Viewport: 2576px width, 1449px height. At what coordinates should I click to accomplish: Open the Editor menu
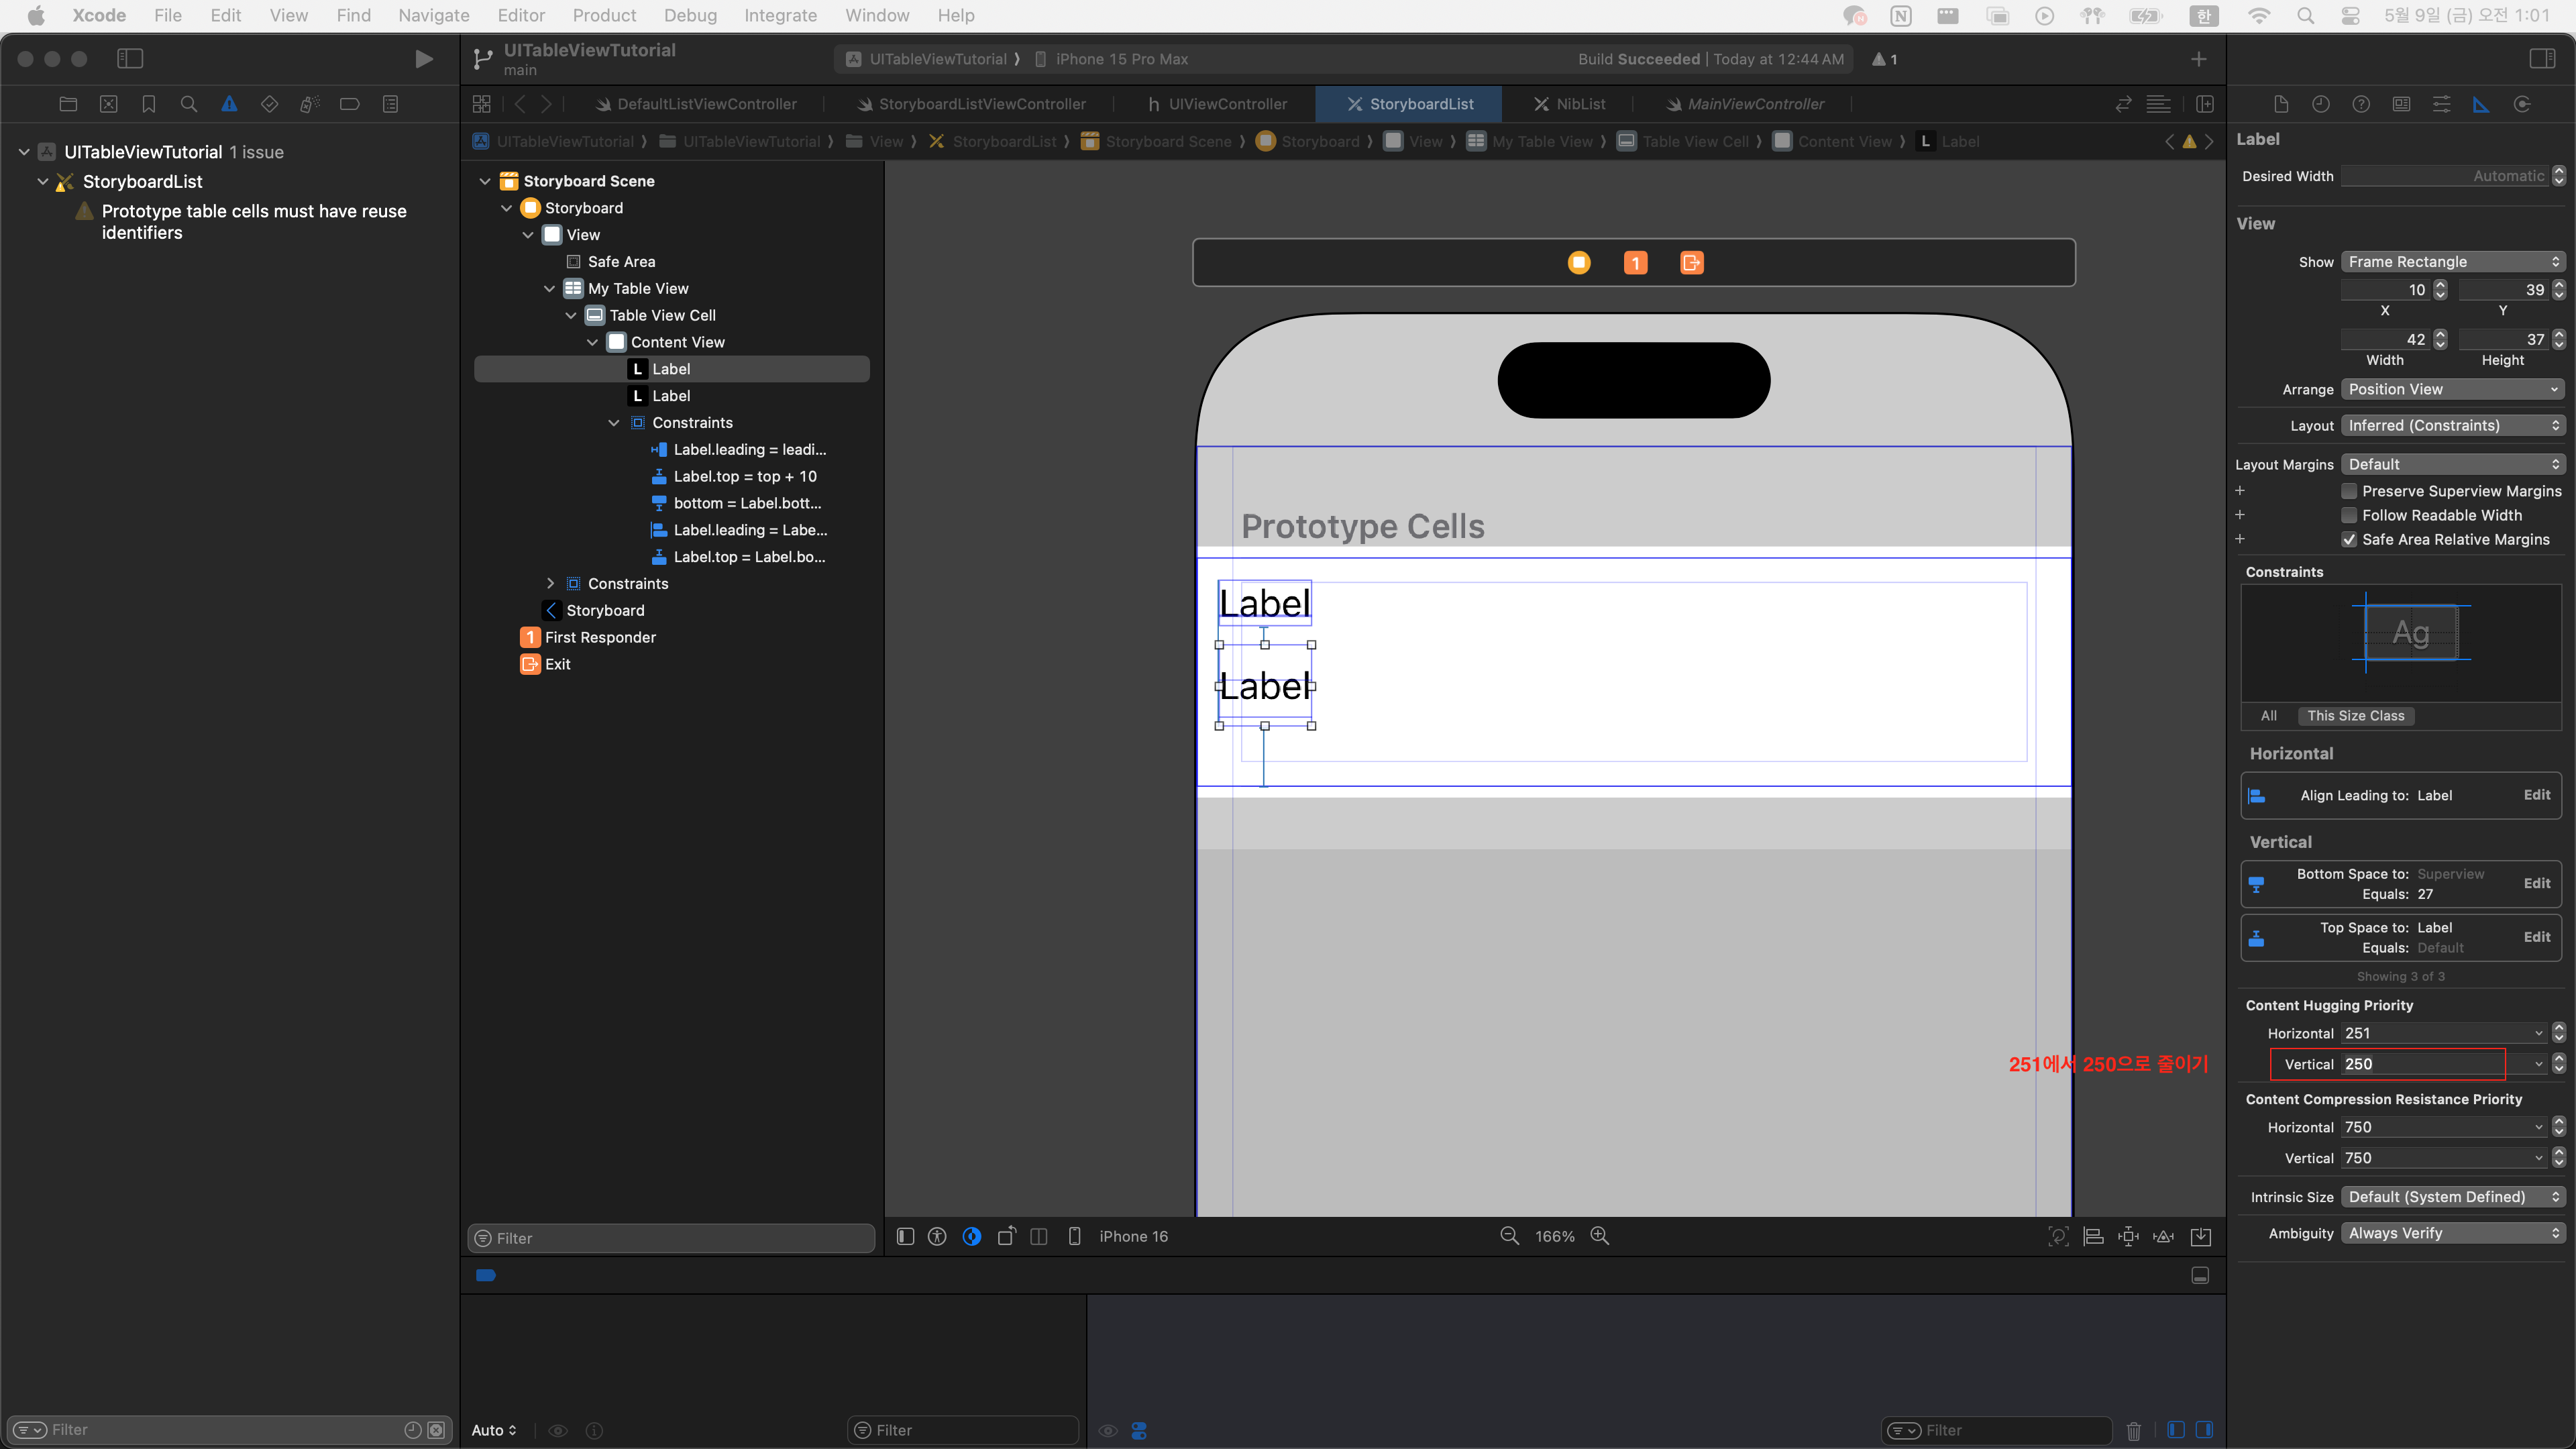521,15
